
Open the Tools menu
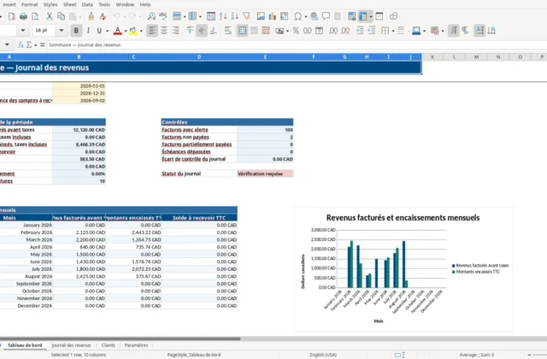coord(104,4)
